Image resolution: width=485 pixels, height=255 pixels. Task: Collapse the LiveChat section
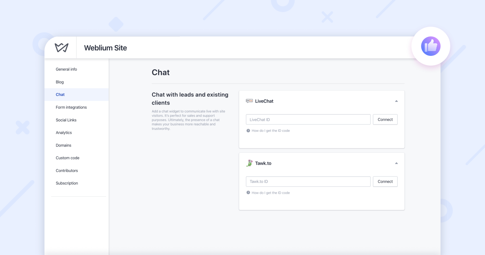point(396,101)
